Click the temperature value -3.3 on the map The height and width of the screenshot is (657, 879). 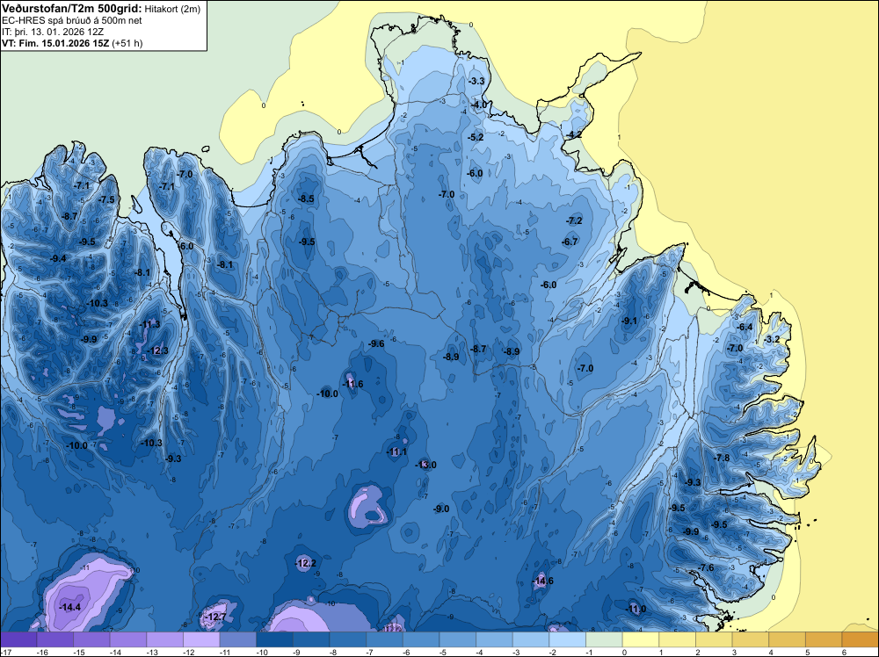476,81
